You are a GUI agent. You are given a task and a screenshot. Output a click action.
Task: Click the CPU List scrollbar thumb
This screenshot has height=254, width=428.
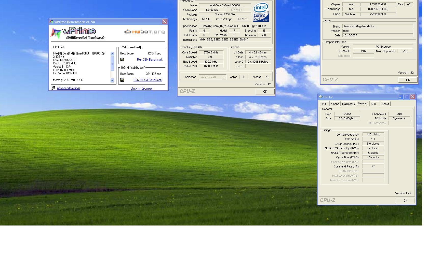tap(112, 63)
